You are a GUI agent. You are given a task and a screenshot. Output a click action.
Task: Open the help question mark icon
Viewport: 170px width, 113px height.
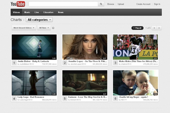53,28
